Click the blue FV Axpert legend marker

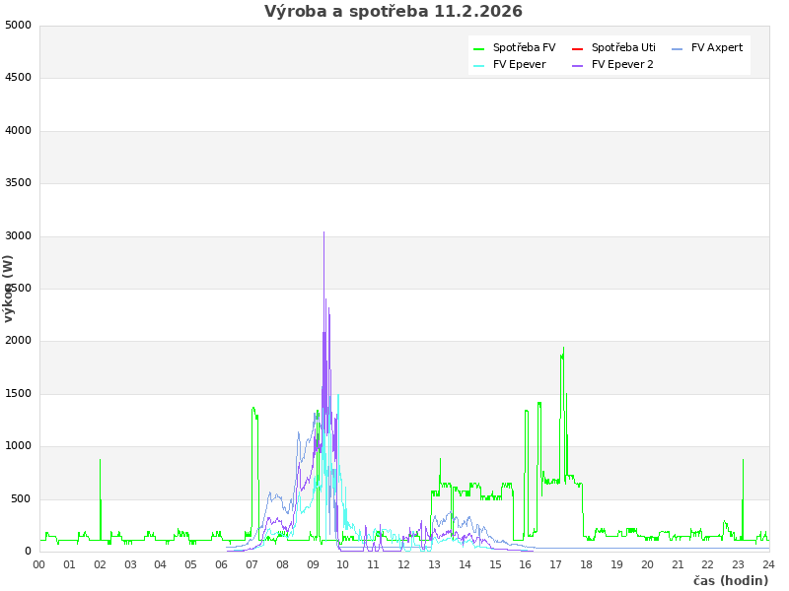pos(677,48)
